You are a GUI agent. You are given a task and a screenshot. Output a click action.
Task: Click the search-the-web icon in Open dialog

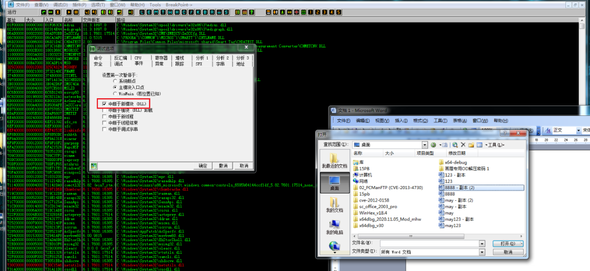coord(455,145)
